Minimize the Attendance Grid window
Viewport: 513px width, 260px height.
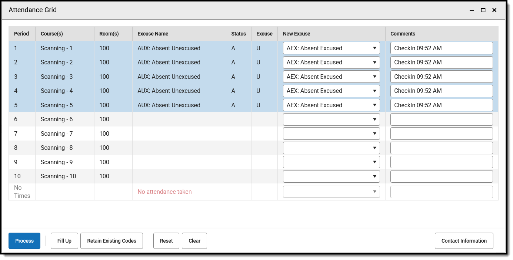click(472, 11)
